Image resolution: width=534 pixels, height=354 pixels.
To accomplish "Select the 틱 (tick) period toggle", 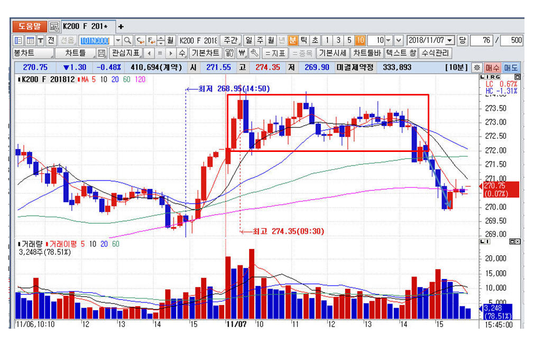I will coord(304,40).
